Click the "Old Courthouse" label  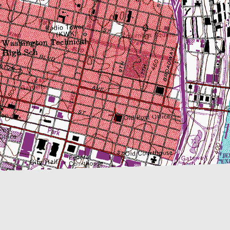(x=149, y=153)
